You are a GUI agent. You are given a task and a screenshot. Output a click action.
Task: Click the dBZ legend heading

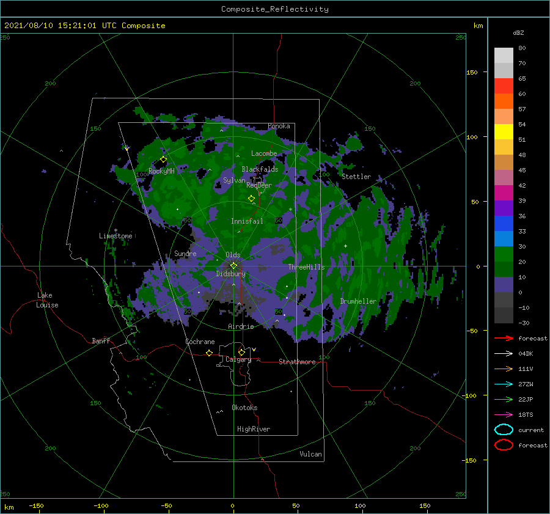pos(518,32)
